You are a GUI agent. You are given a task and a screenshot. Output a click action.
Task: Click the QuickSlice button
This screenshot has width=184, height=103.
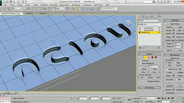click(x=170, y=86)
